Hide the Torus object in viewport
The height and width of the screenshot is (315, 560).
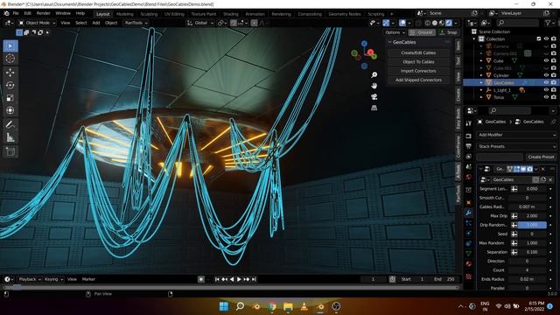coord(546,97)
